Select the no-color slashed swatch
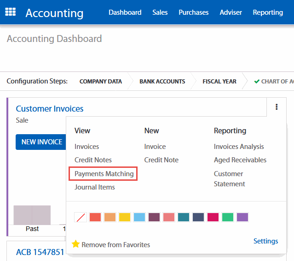This screenshot has height=261, width=294. (81, 217)
